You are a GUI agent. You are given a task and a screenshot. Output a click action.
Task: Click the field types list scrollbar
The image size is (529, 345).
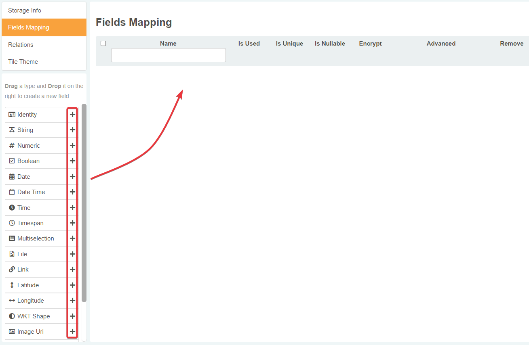coord(84,202)
